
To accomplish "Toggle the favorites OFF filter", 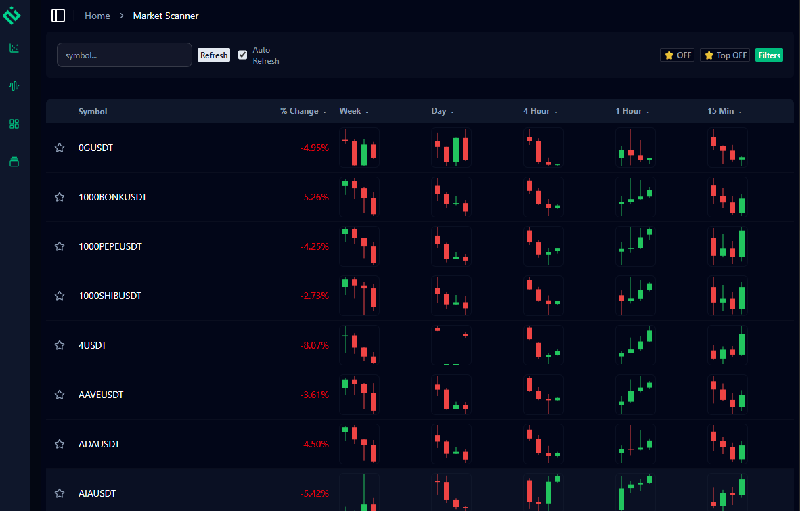I will click(677, 55).
